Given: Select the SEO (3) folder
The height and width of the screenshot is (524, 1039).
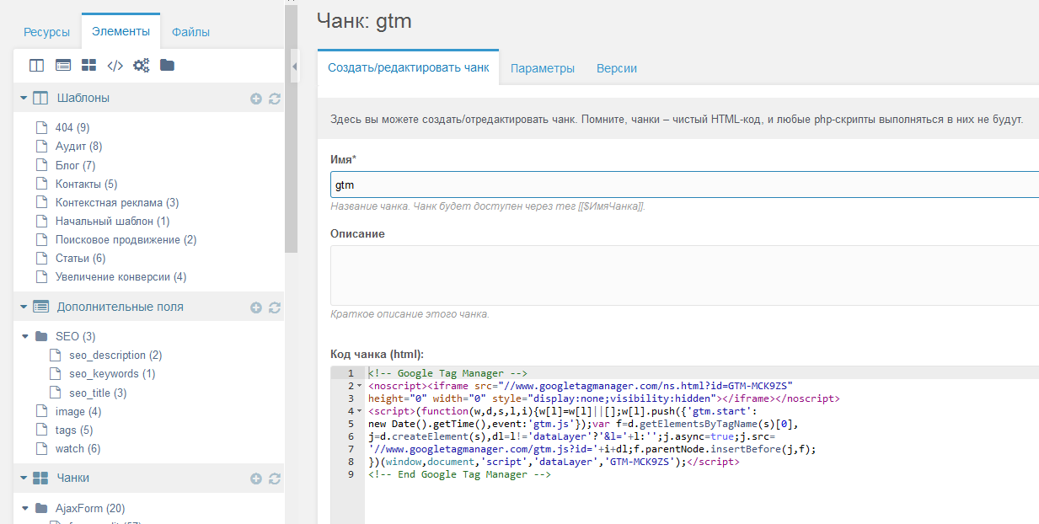Looking at the screenshot, I should click(76, 336).
